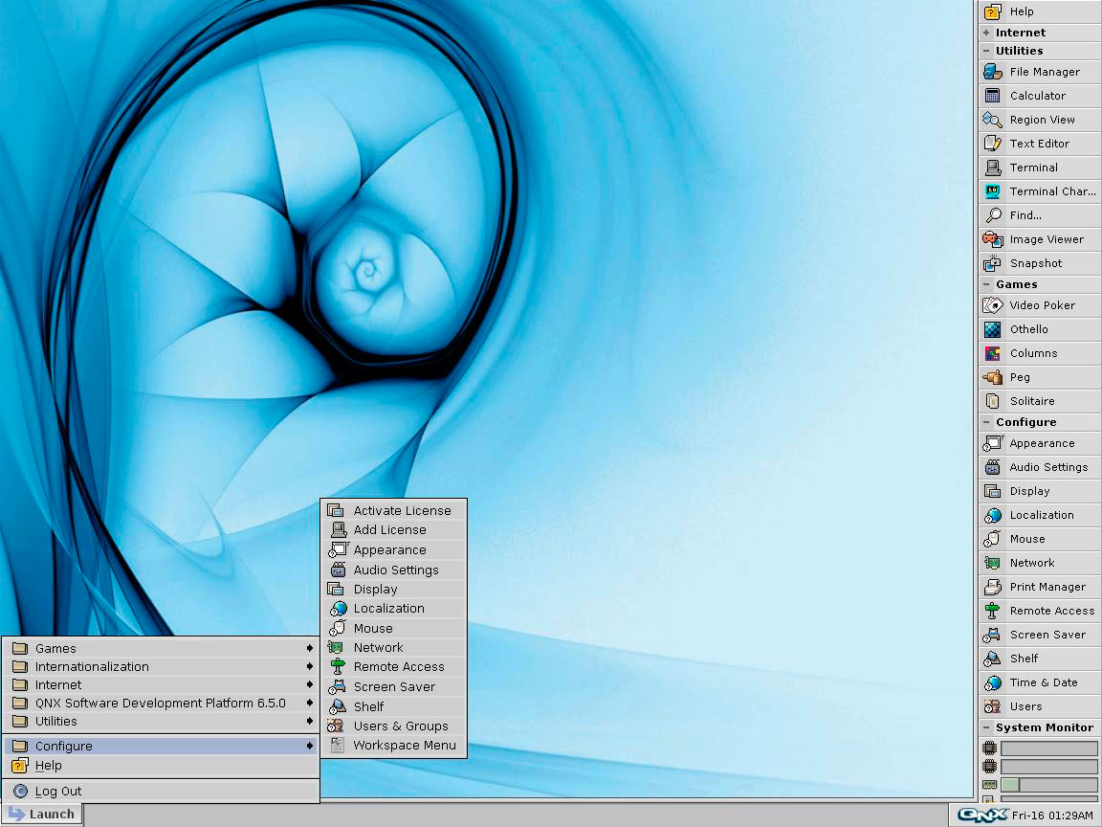Click the taskbar clock showing Fri-16 01:29AM
Image resolution: width=1102 pixels, height=827 pixels.
pyautogui.click(x=1052, y=815)
